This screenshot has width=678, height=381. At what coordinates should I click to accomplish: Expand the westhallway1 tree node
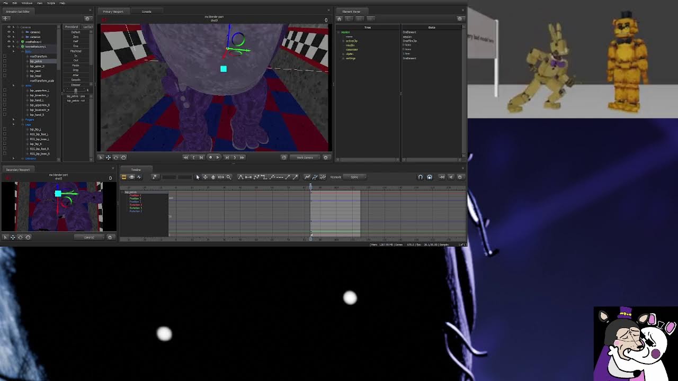tap(17, 42)
